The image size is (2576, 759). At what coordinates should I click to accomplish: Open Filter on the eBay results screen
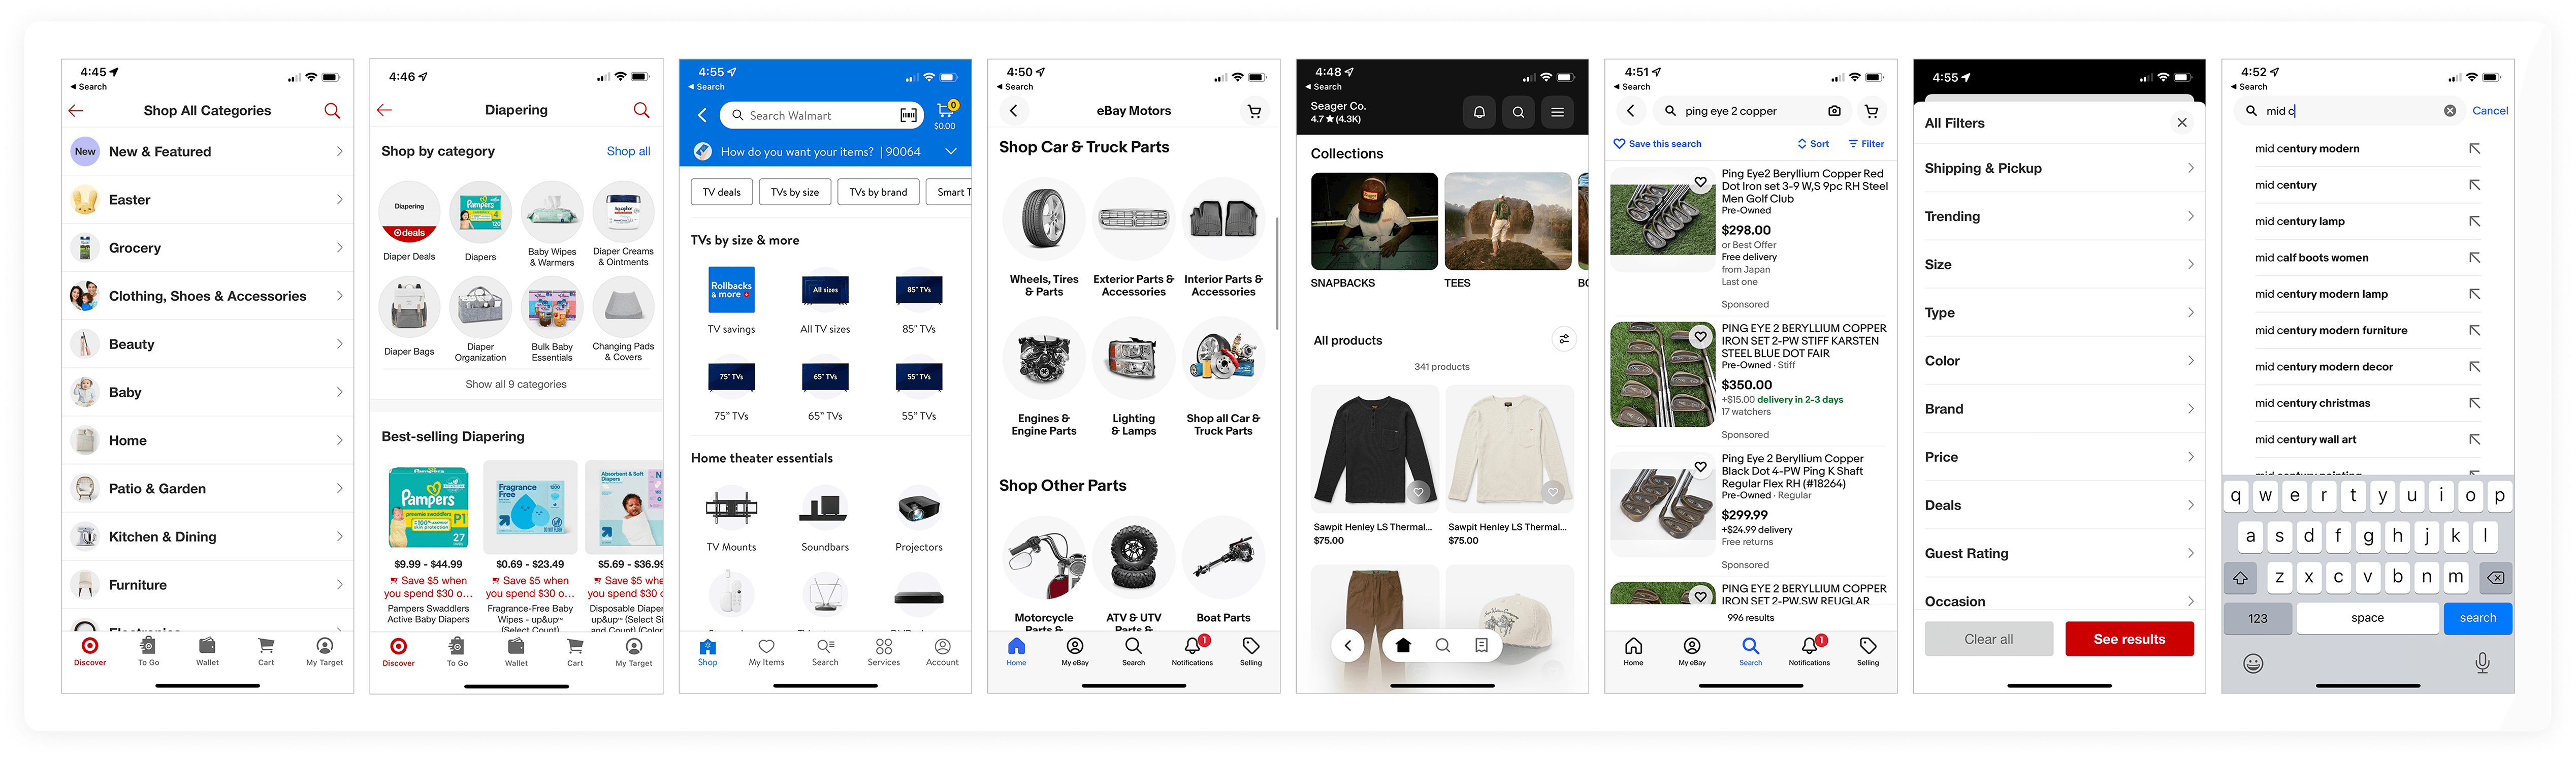point(1866,144)
